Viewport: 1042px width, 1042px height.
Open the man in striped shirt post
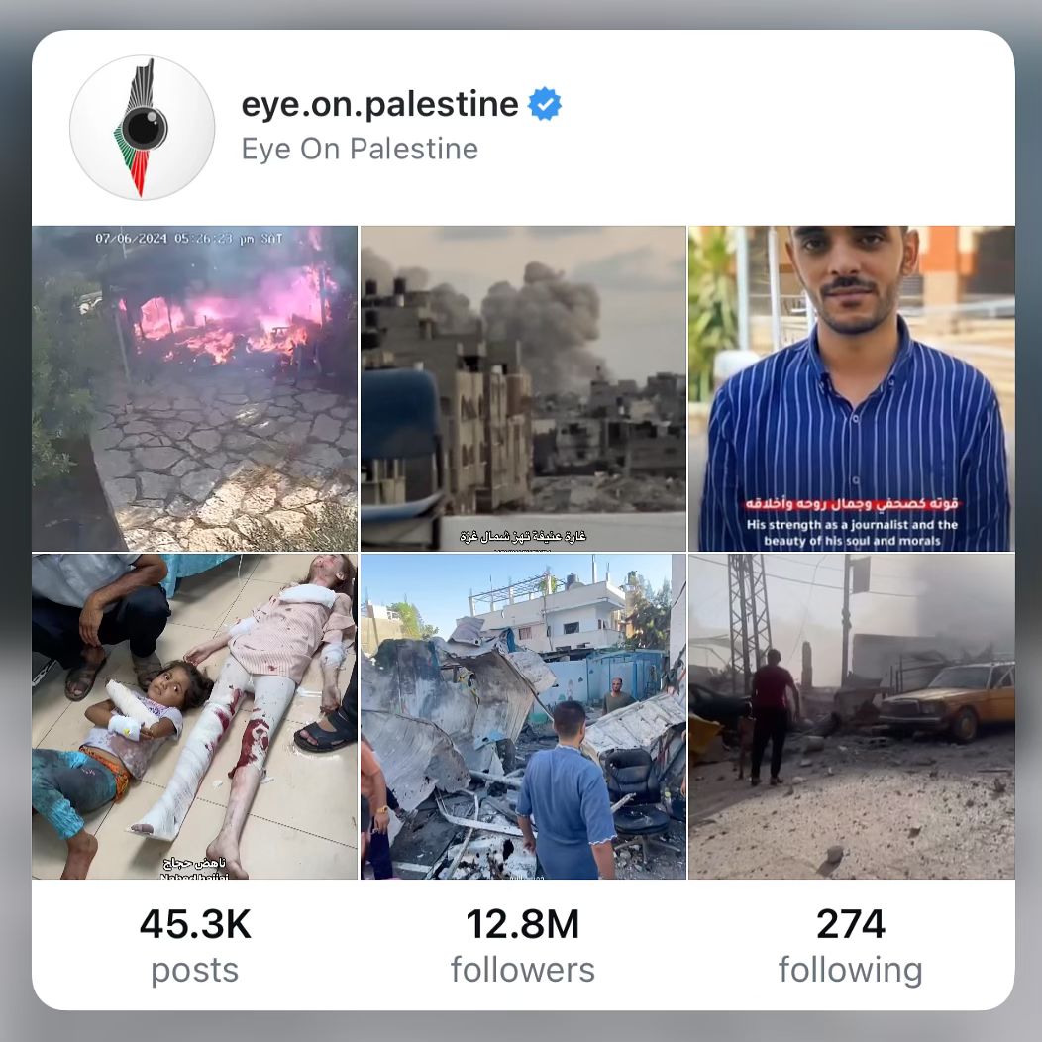coord(852,388)
